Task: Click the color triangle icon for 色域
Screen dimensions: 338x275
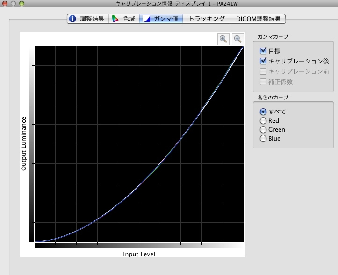Action: pos(115,19)
